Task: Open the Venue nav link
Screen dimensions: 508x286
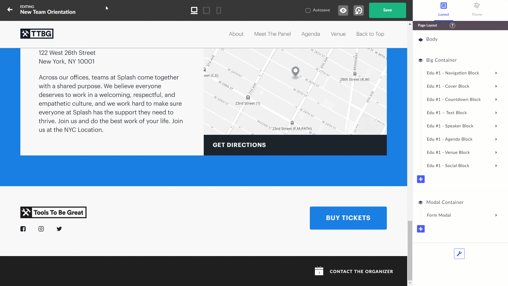Action: click(x=338, y=34)
